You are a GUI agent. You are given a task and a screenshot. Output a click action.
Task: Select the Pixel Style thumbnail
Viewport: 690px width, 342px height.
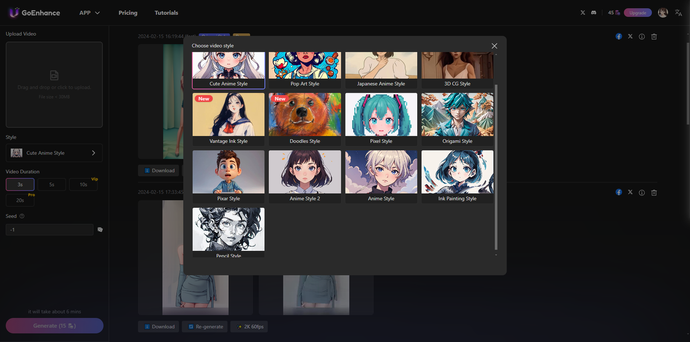pyautogui.click(x=381, y=119)
